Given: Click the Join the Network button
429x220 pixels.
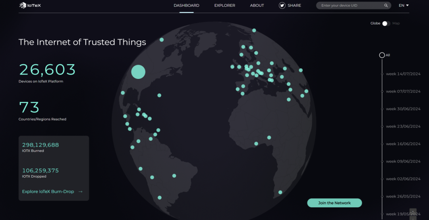Looking at the screenshot, I should pyautogui.click(x=334, y=203).
